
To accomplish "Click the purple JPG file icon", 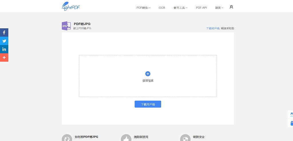I will pos(66,26).
